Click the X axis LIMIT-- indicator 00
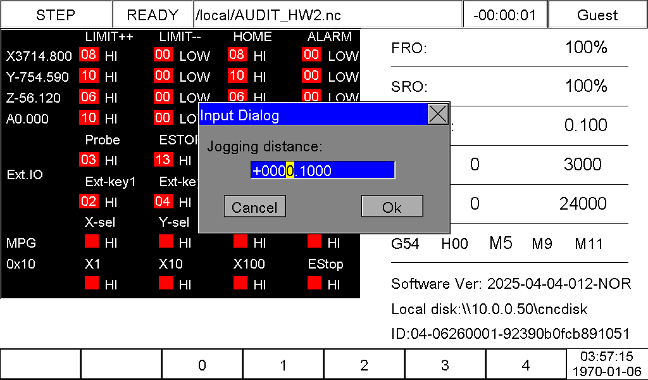This screenshot has width=648, height=380. [x=163, y=54]
